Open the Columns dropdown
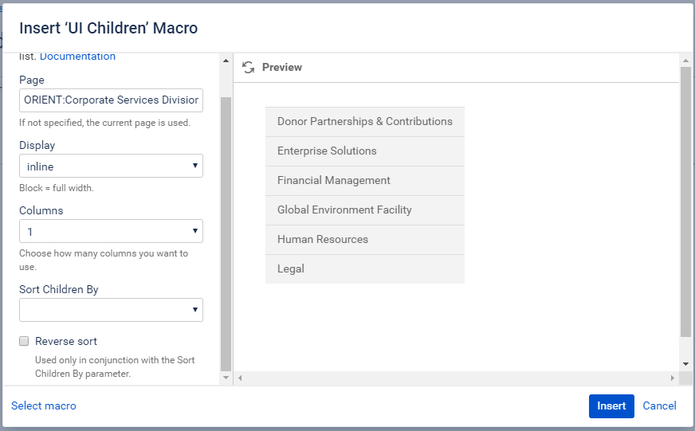The image size is (695, 431). 112,231
